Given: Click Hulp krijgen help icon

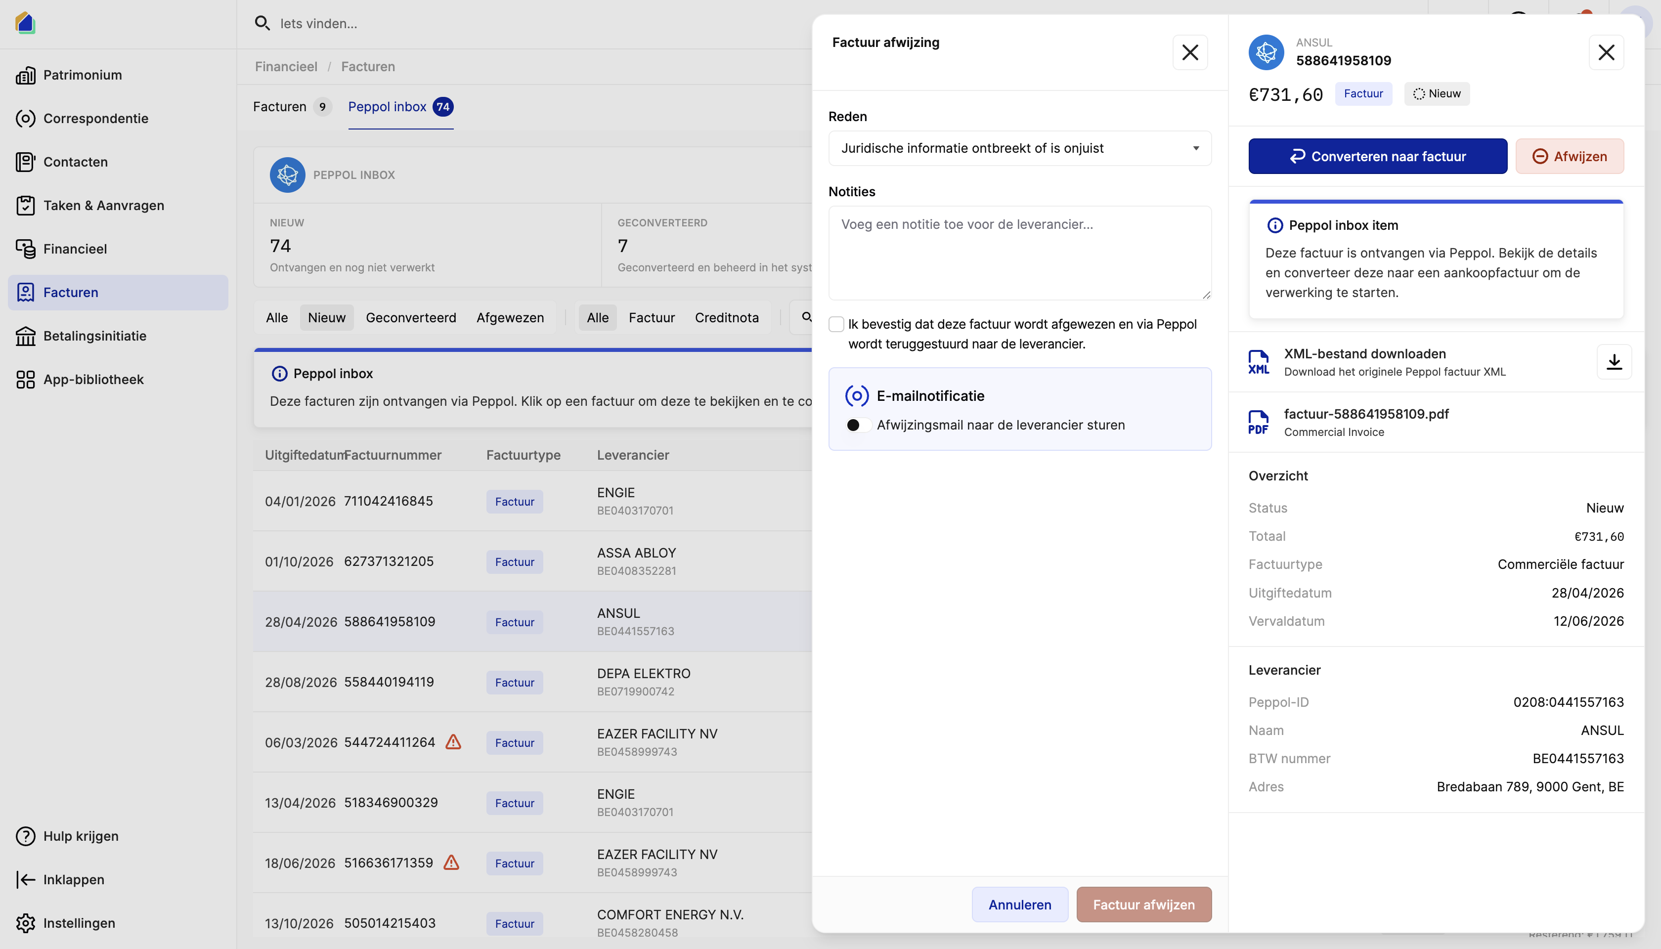Looking at the screenshot, I should [x=25, y=836].
